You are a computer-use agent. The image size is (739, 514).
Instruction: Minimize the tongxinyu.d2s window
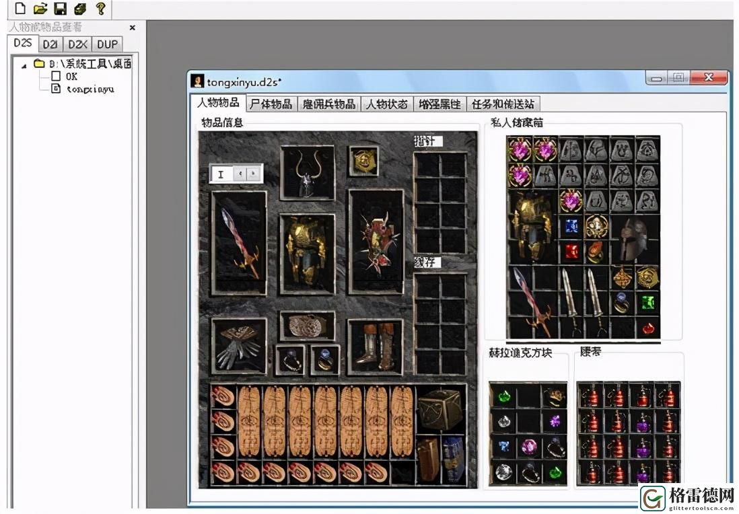point(656,78)
